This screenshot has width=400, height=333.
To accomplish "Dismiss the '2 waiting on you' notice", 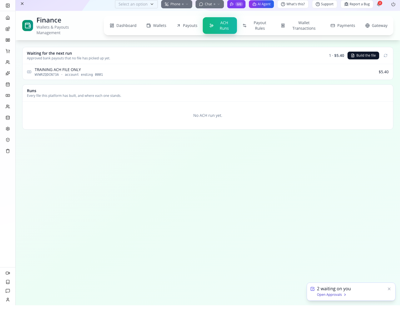I will click(389, 289).
